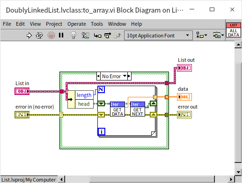242x183 pixels.
Task: Click the error in (no error) label
Action: (35, 107)
